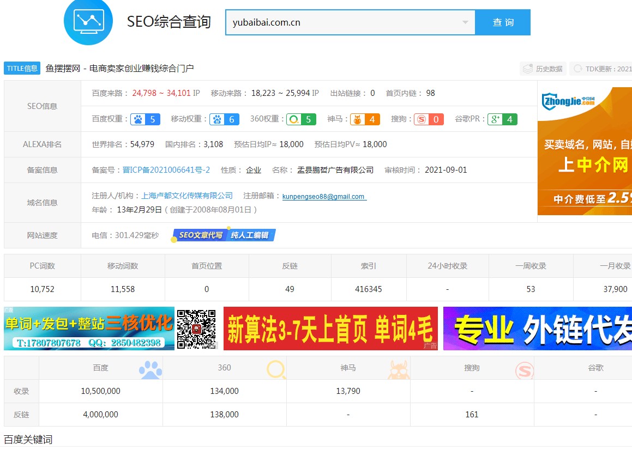Click the 百度来路 value 24,798 ~ 34,101

[x=161, y=93]
